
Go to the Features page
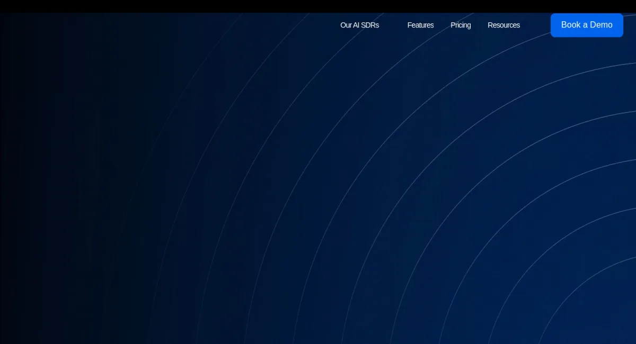420,25
